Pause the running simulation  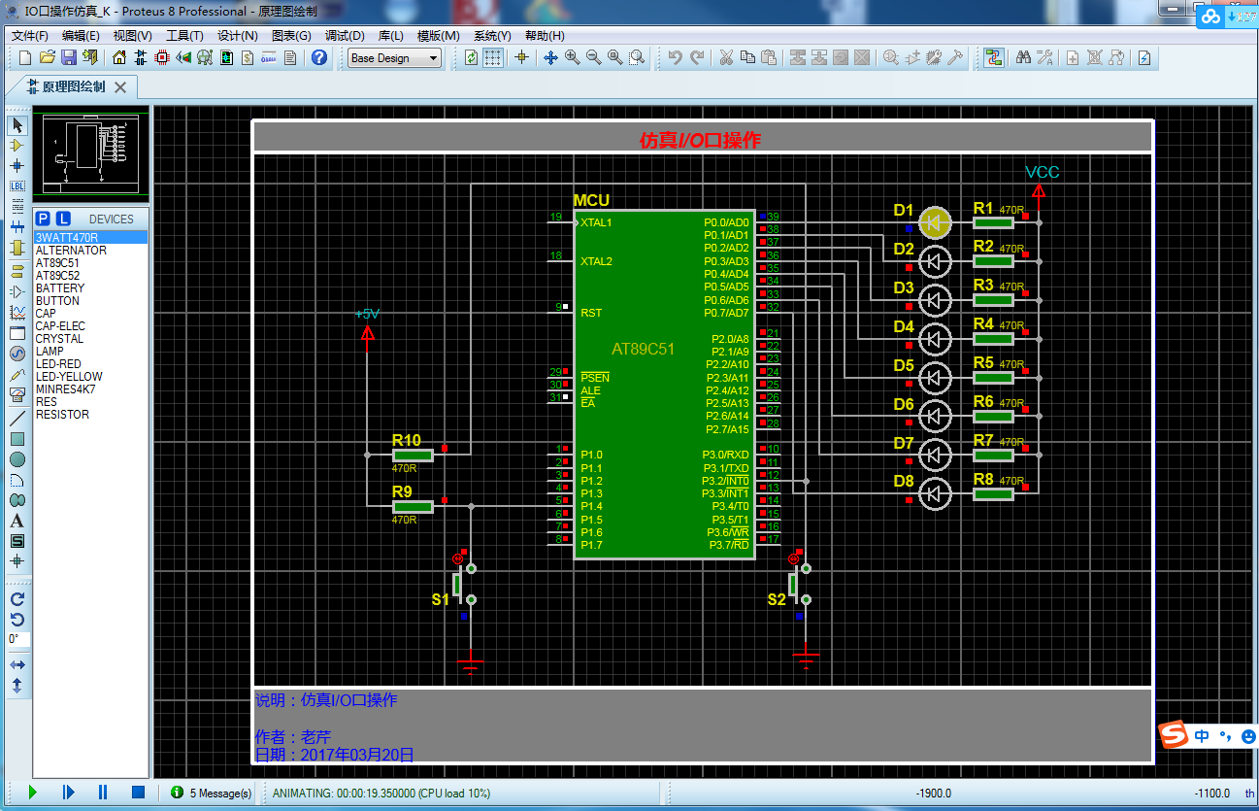(x=103, y=793)
